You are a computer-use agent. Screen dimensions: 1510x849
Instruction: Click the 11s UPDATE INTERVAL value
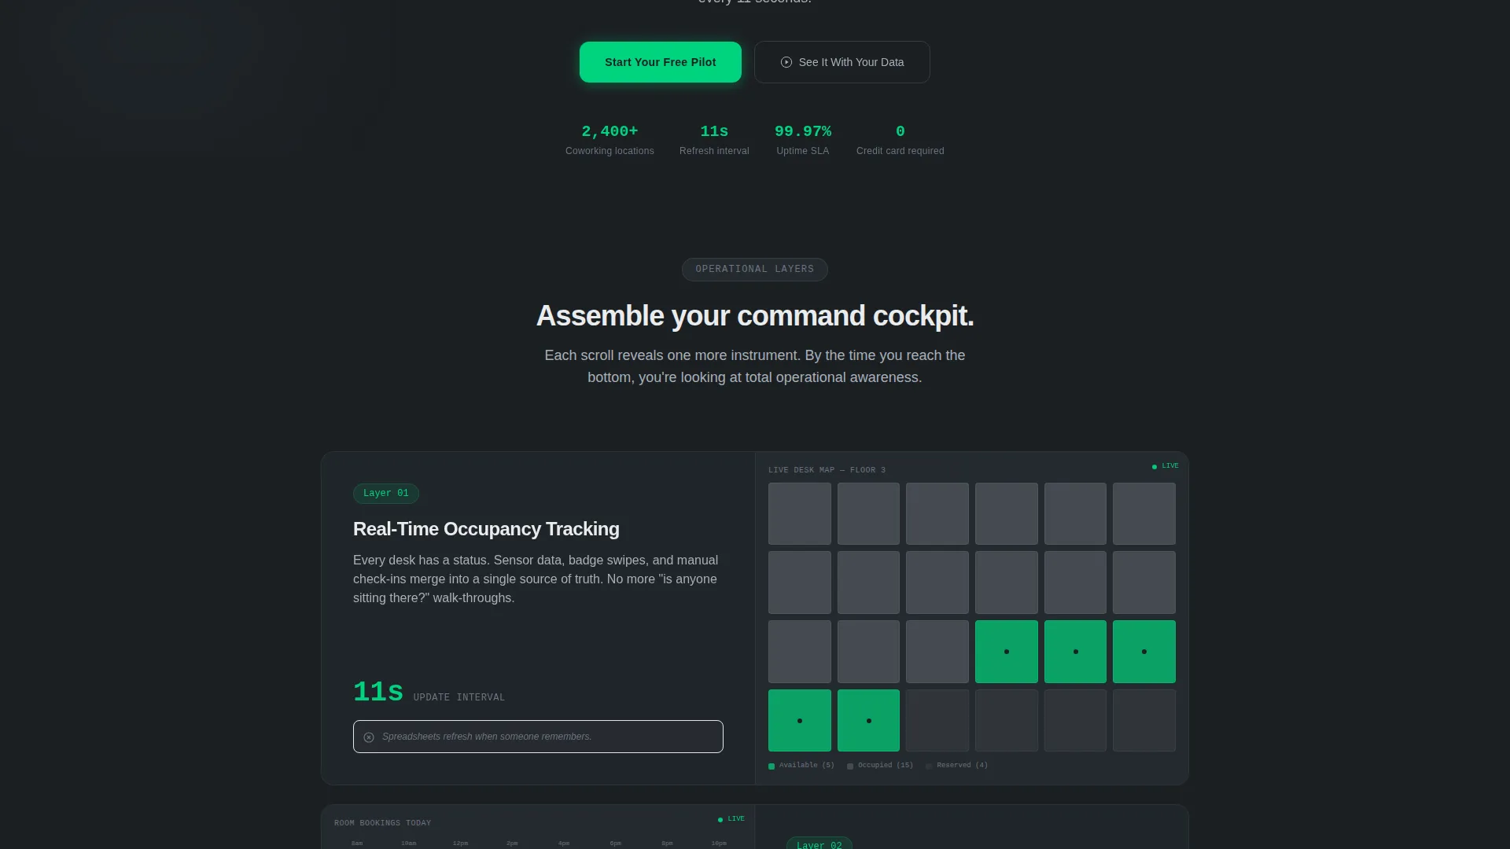click(x=378, y=693)
